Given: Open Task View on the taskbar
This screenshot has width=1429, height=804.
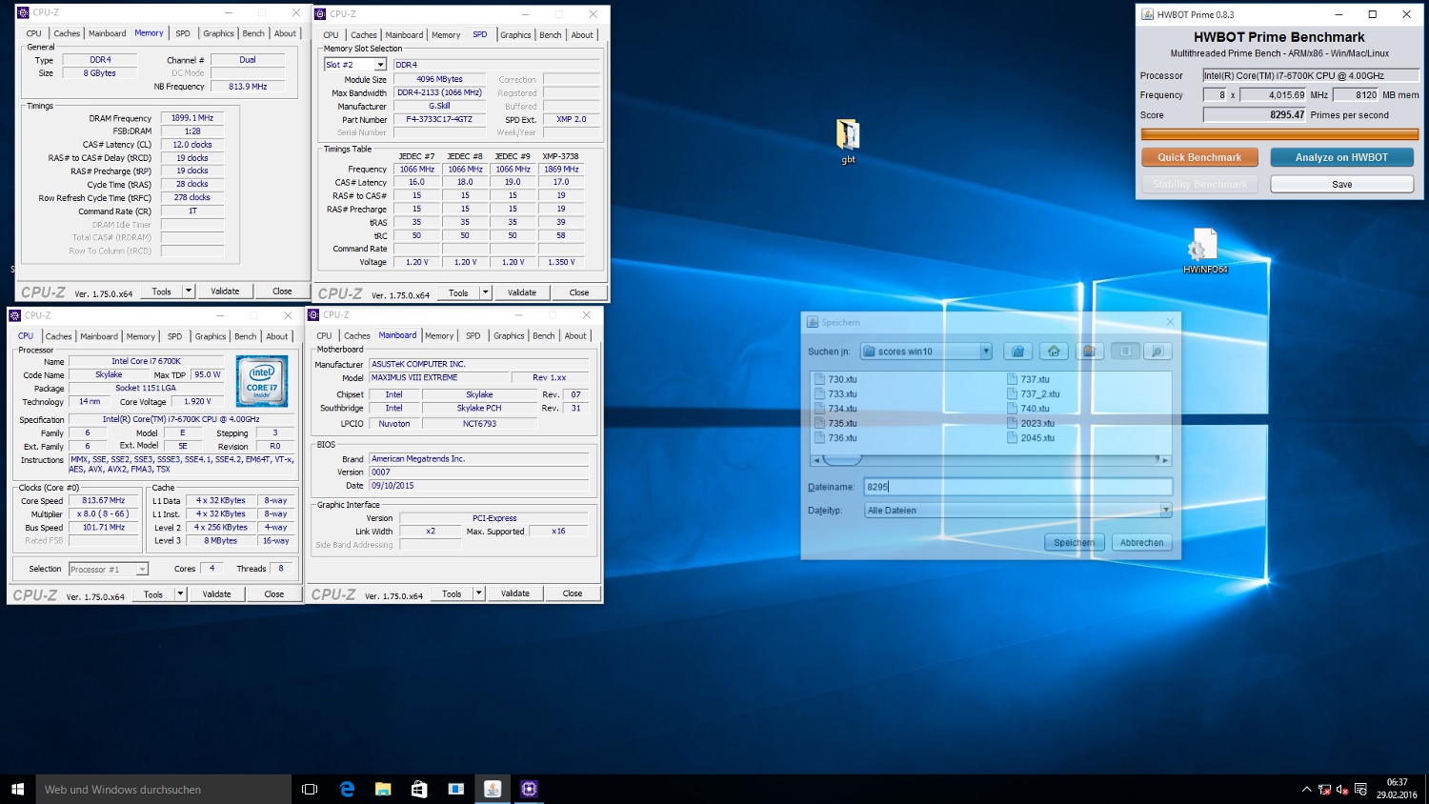Looking at the screenshot, I should pos(310,789).
